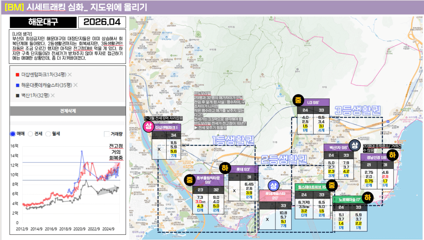Select the 해운대구 district label

[x=43, y=23]
